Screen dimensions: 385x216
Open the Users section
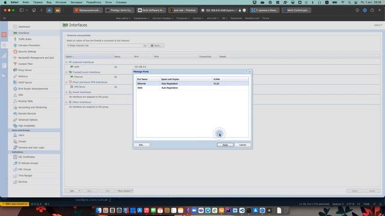pos(21,135)
